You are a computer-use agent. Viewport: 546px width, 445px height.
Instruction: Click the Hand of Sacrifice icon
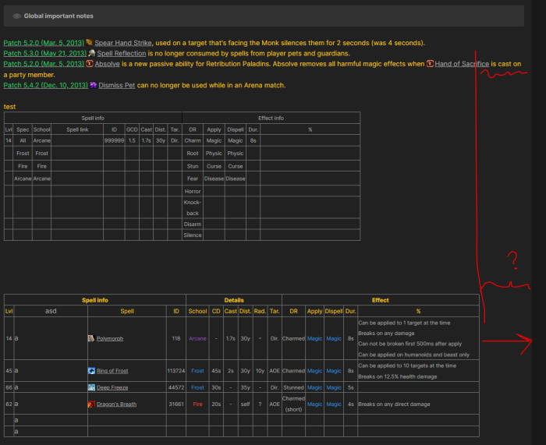tap(430, 64)
